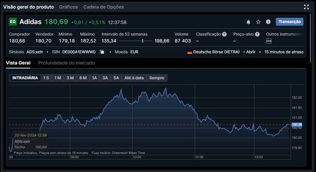Image resolution: width=316 pixels, height=172 pixels.
Task: Click the Vendedor value 180,70
Action: pyautogui.click(x=43, y=41)
